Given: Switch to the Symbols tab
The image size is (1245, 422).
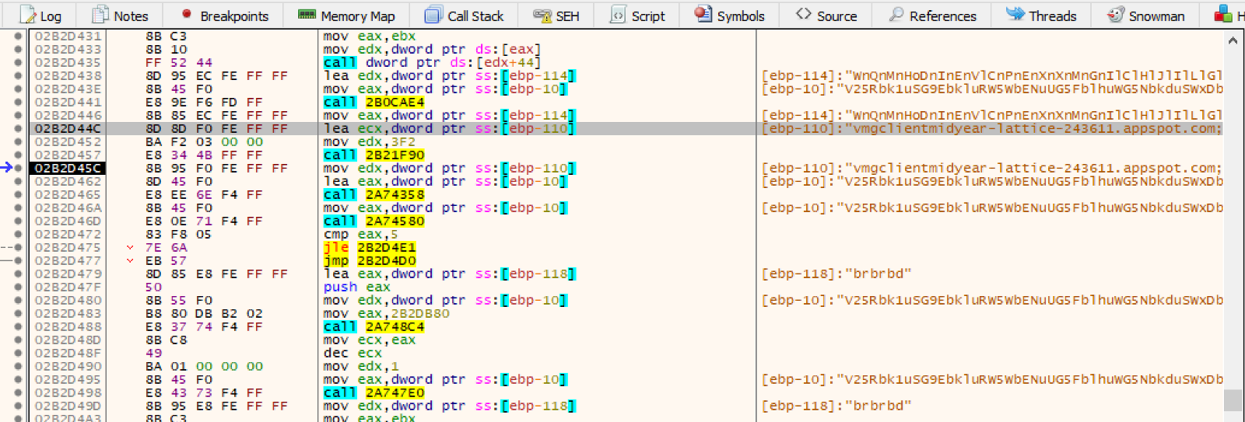Looking at the screenshot, I should 730,16.
